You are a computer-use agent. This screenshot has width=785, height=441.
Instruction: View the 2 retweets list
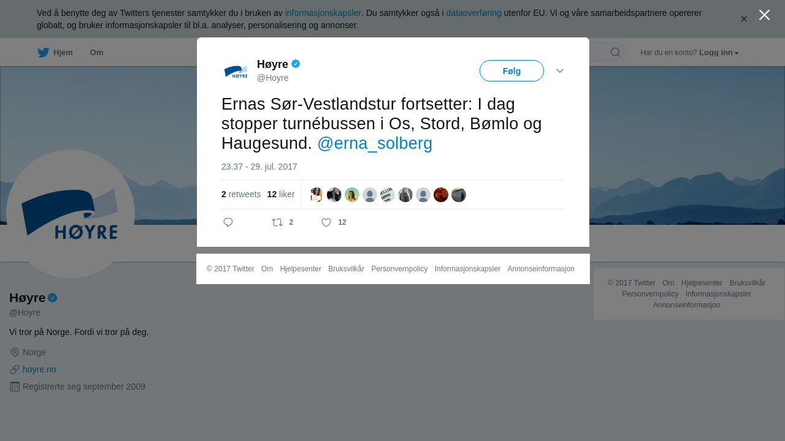[241, 194]
